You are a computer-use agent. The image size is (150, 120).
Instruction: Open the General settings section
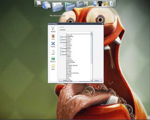point(53,29)
